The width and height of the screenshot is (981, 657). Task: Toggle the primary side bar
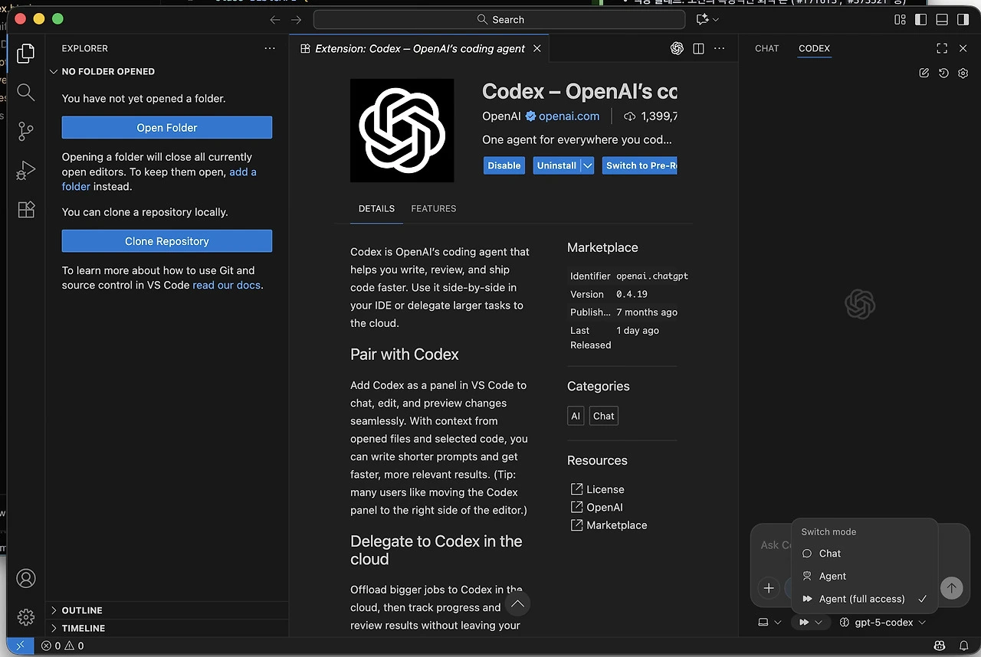click(920, 19)
